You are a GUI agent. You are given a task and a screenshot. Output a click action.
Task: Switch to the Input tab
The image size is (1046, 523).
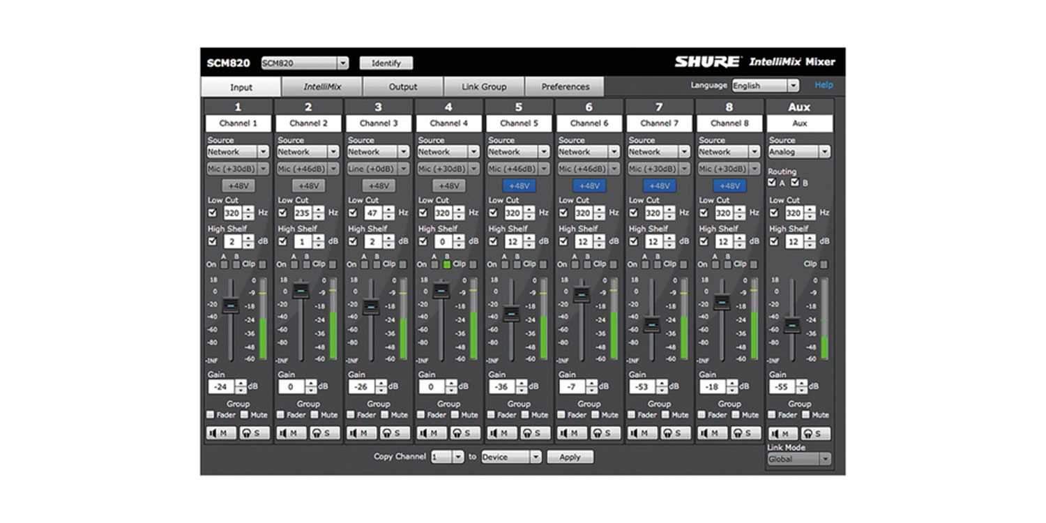click(241, 87)
